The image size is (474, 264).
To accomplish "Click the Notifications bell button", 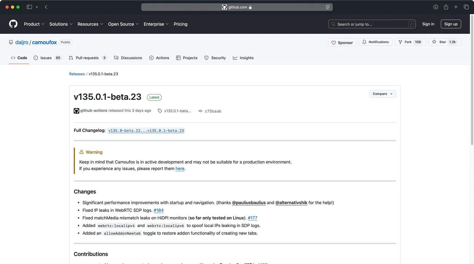I will 375,42.
